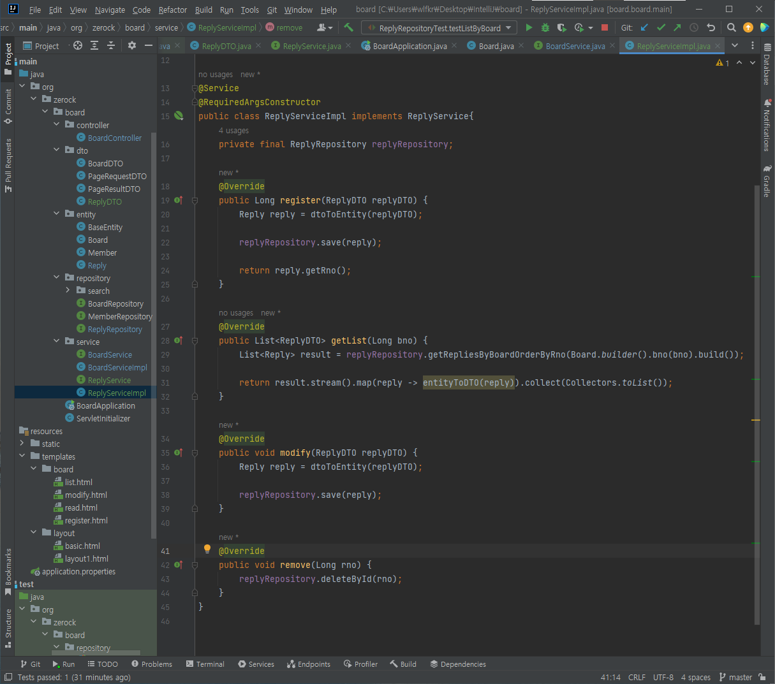Screen dimensions: 775x684
Task: Open the Dependencies tool window
Action: [458, 664]
